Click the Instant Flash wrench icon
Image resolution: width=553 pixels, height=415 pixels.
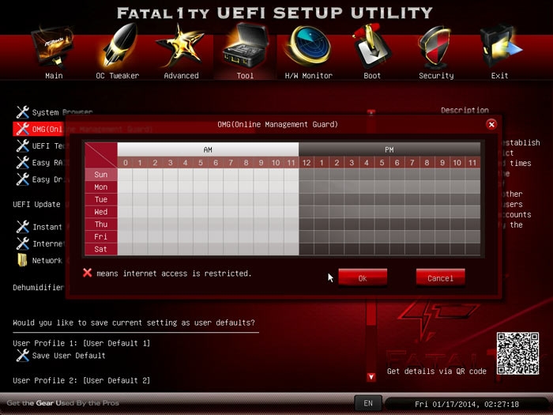click(23, 227)
